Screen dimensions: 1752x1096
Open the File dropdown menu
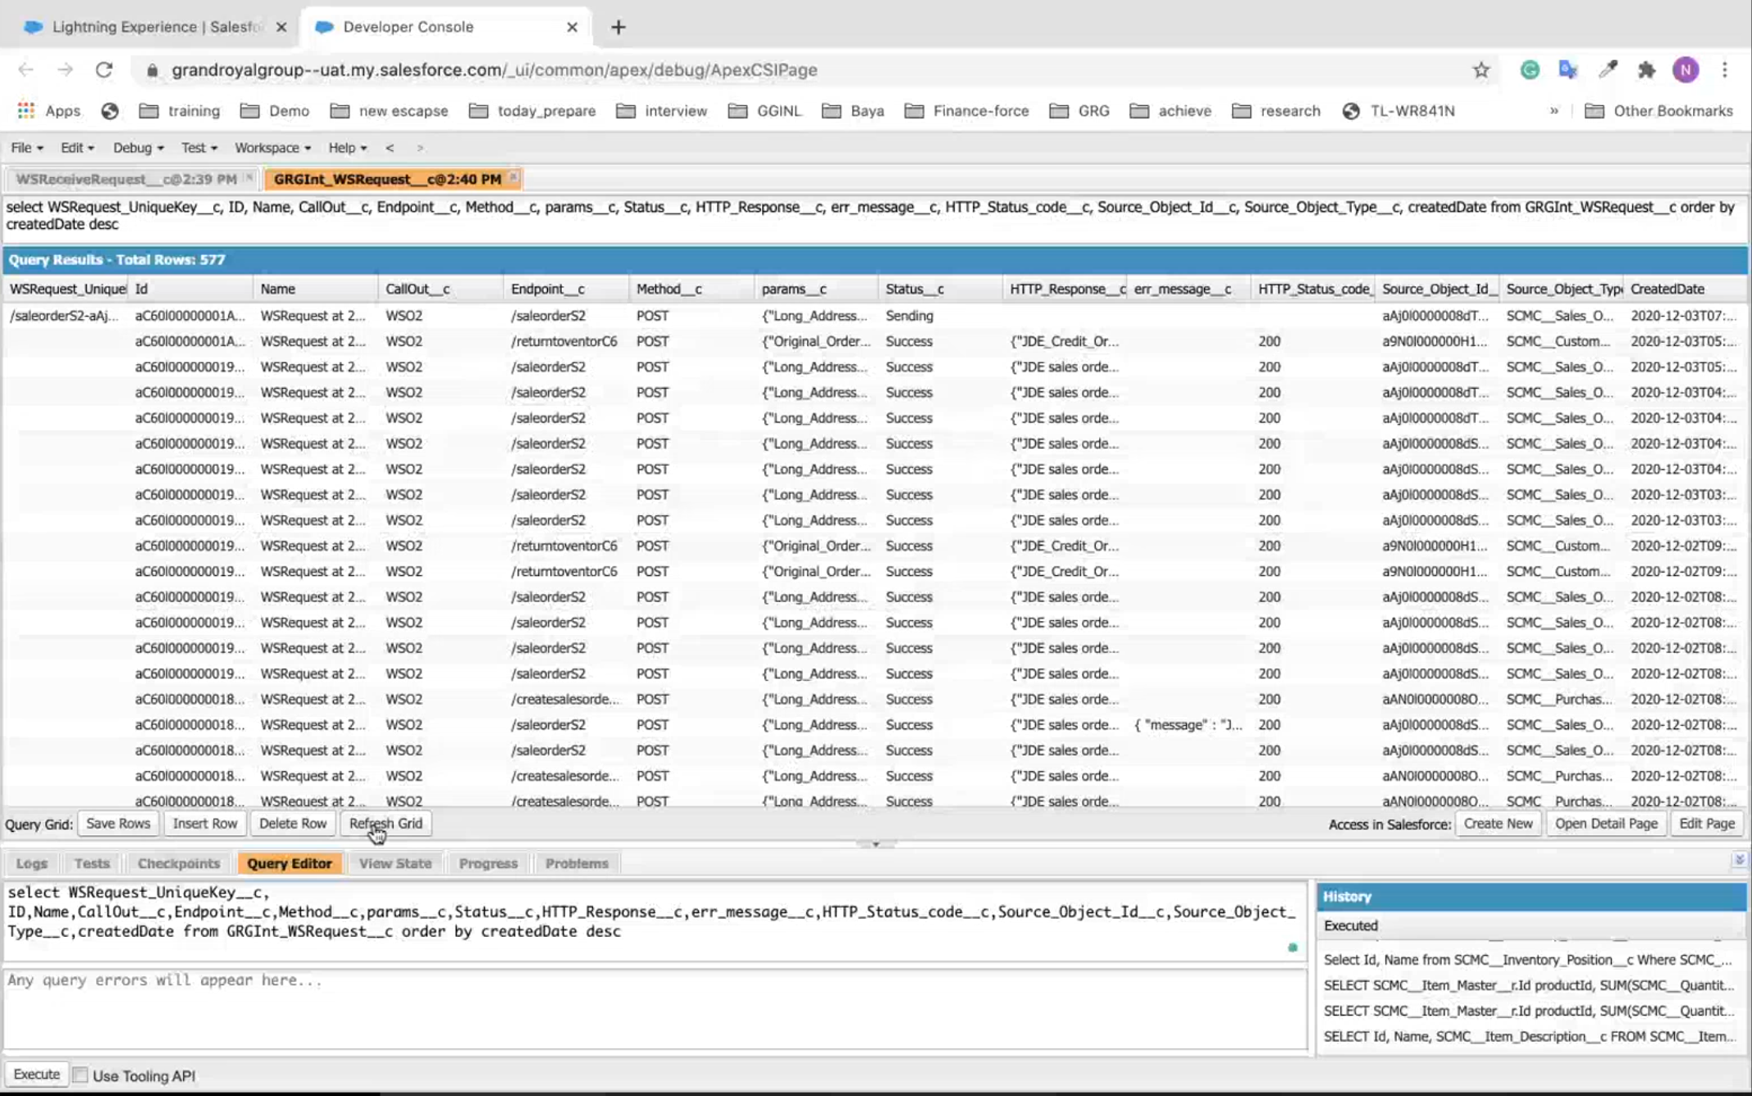click(26, 148)
